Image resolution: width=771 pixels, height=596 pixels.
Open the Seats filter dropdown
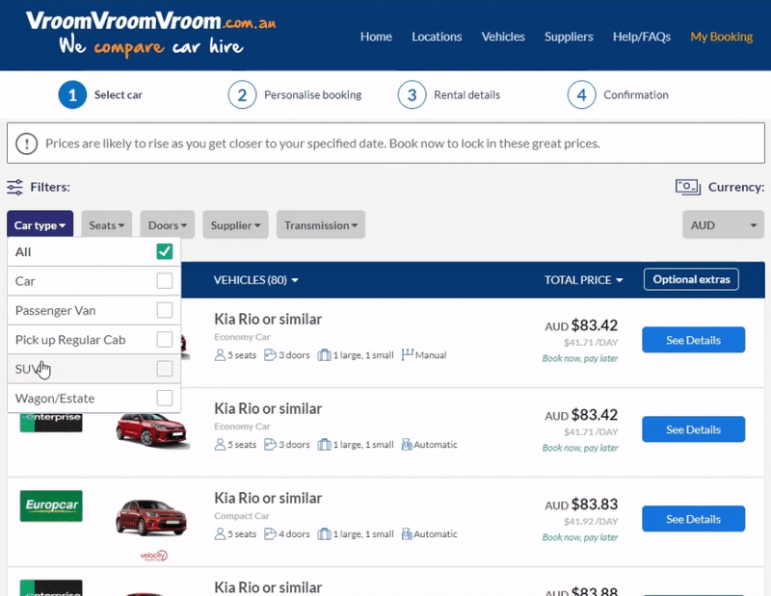tap(107, 225)
